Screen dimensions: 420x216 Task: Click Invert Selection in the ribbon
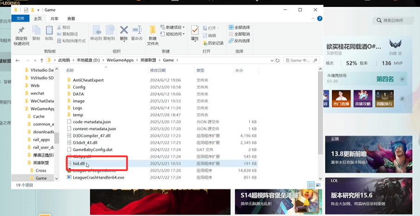pyautogui.click(x=239, y=41)
